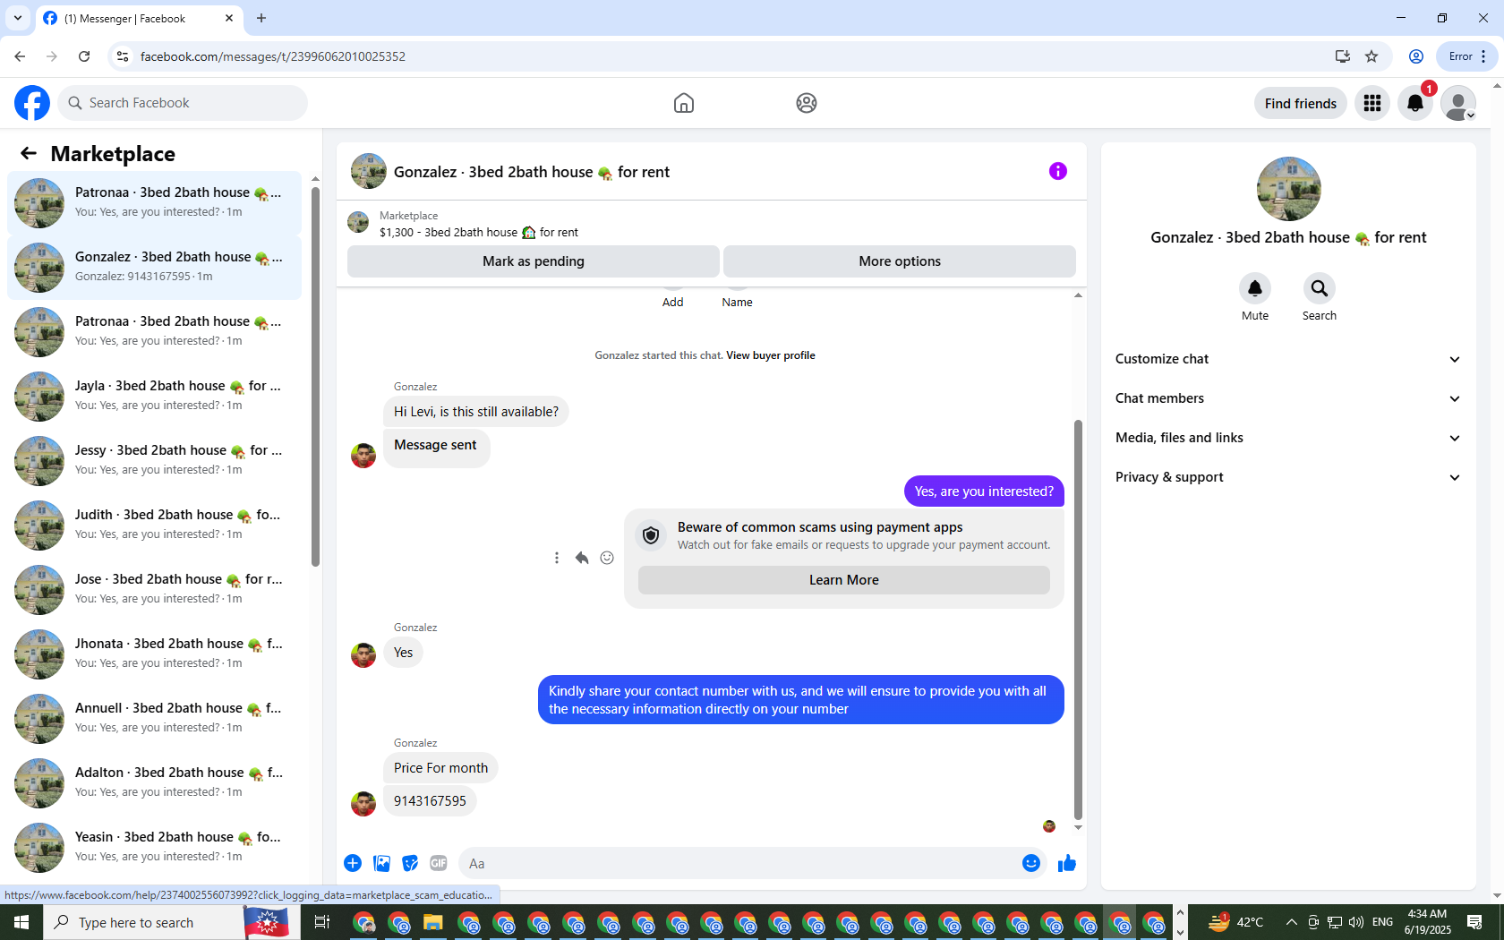This screenshot has width=1504, height=940.
Task: Open the Groups icon in top navigation
Action: (x=807, y=103)
